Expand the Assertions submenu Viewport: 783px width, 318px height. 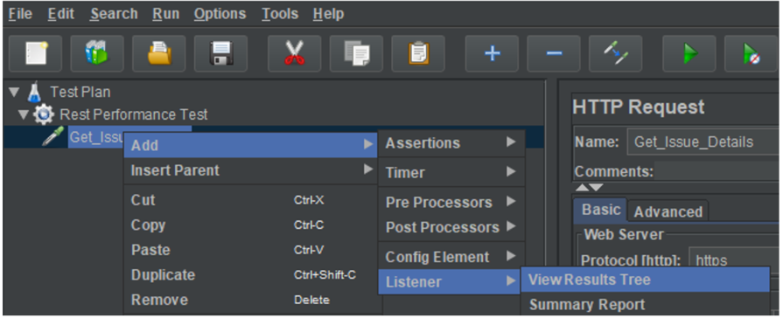451,143
